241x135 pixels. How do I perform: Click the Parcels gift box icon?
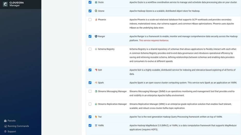click(x=5, y=121)
